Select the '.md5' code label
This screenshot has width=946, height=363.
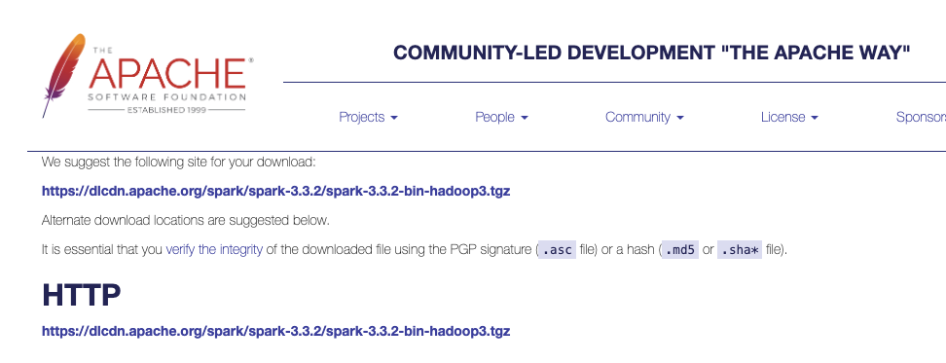(680, 250)
